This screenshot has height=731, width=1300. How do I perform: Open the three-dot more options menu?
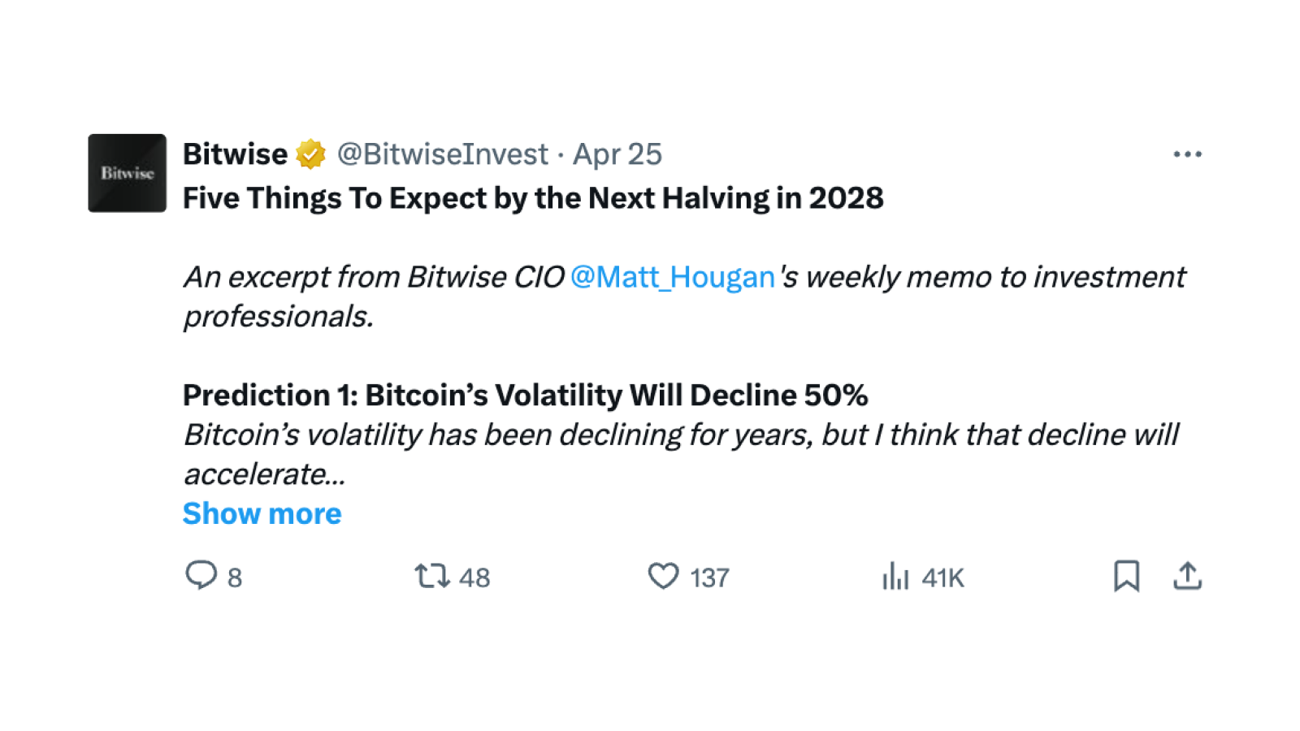point(1187,154)
